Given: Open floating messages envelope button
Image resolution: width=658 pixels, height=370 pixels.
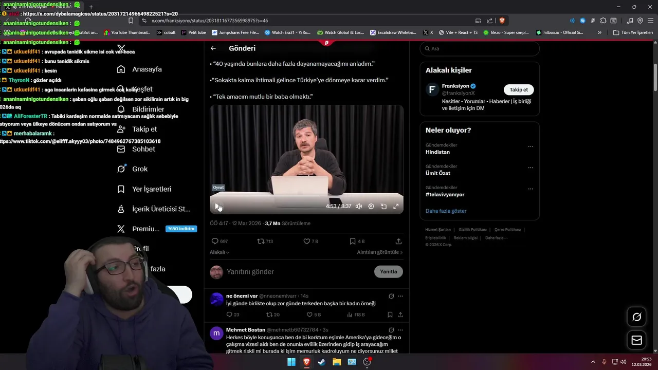Looking at the screenshot, I should [636, 340].
